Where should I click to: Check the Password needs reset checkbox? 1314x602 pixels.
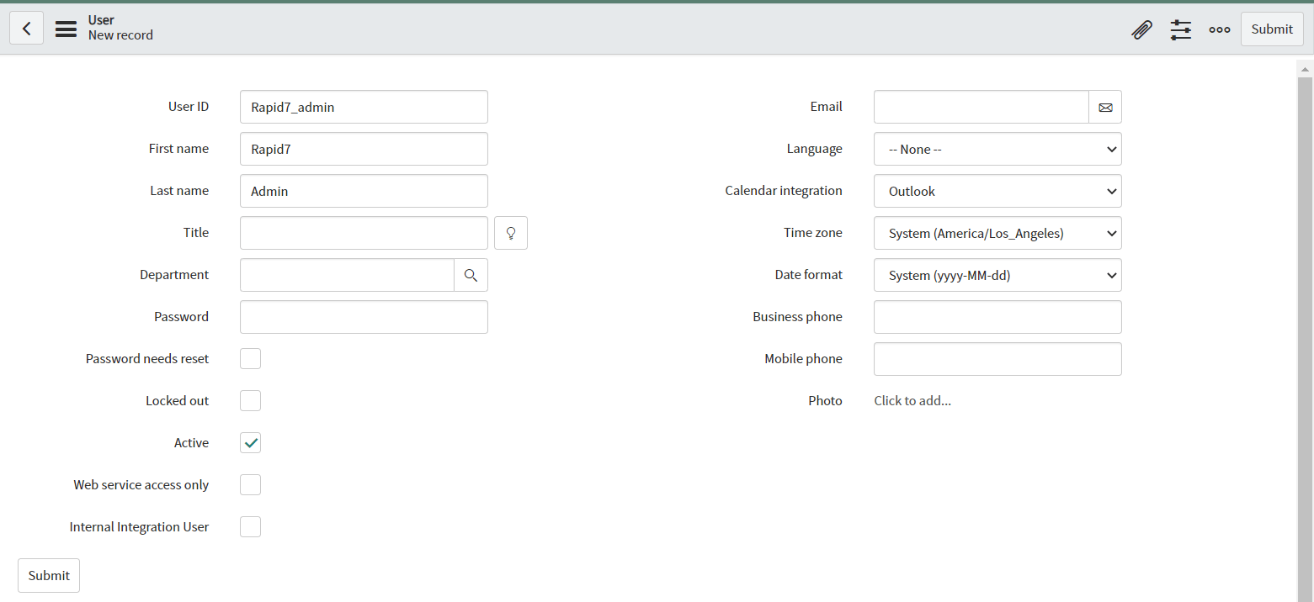coord(250,359)
